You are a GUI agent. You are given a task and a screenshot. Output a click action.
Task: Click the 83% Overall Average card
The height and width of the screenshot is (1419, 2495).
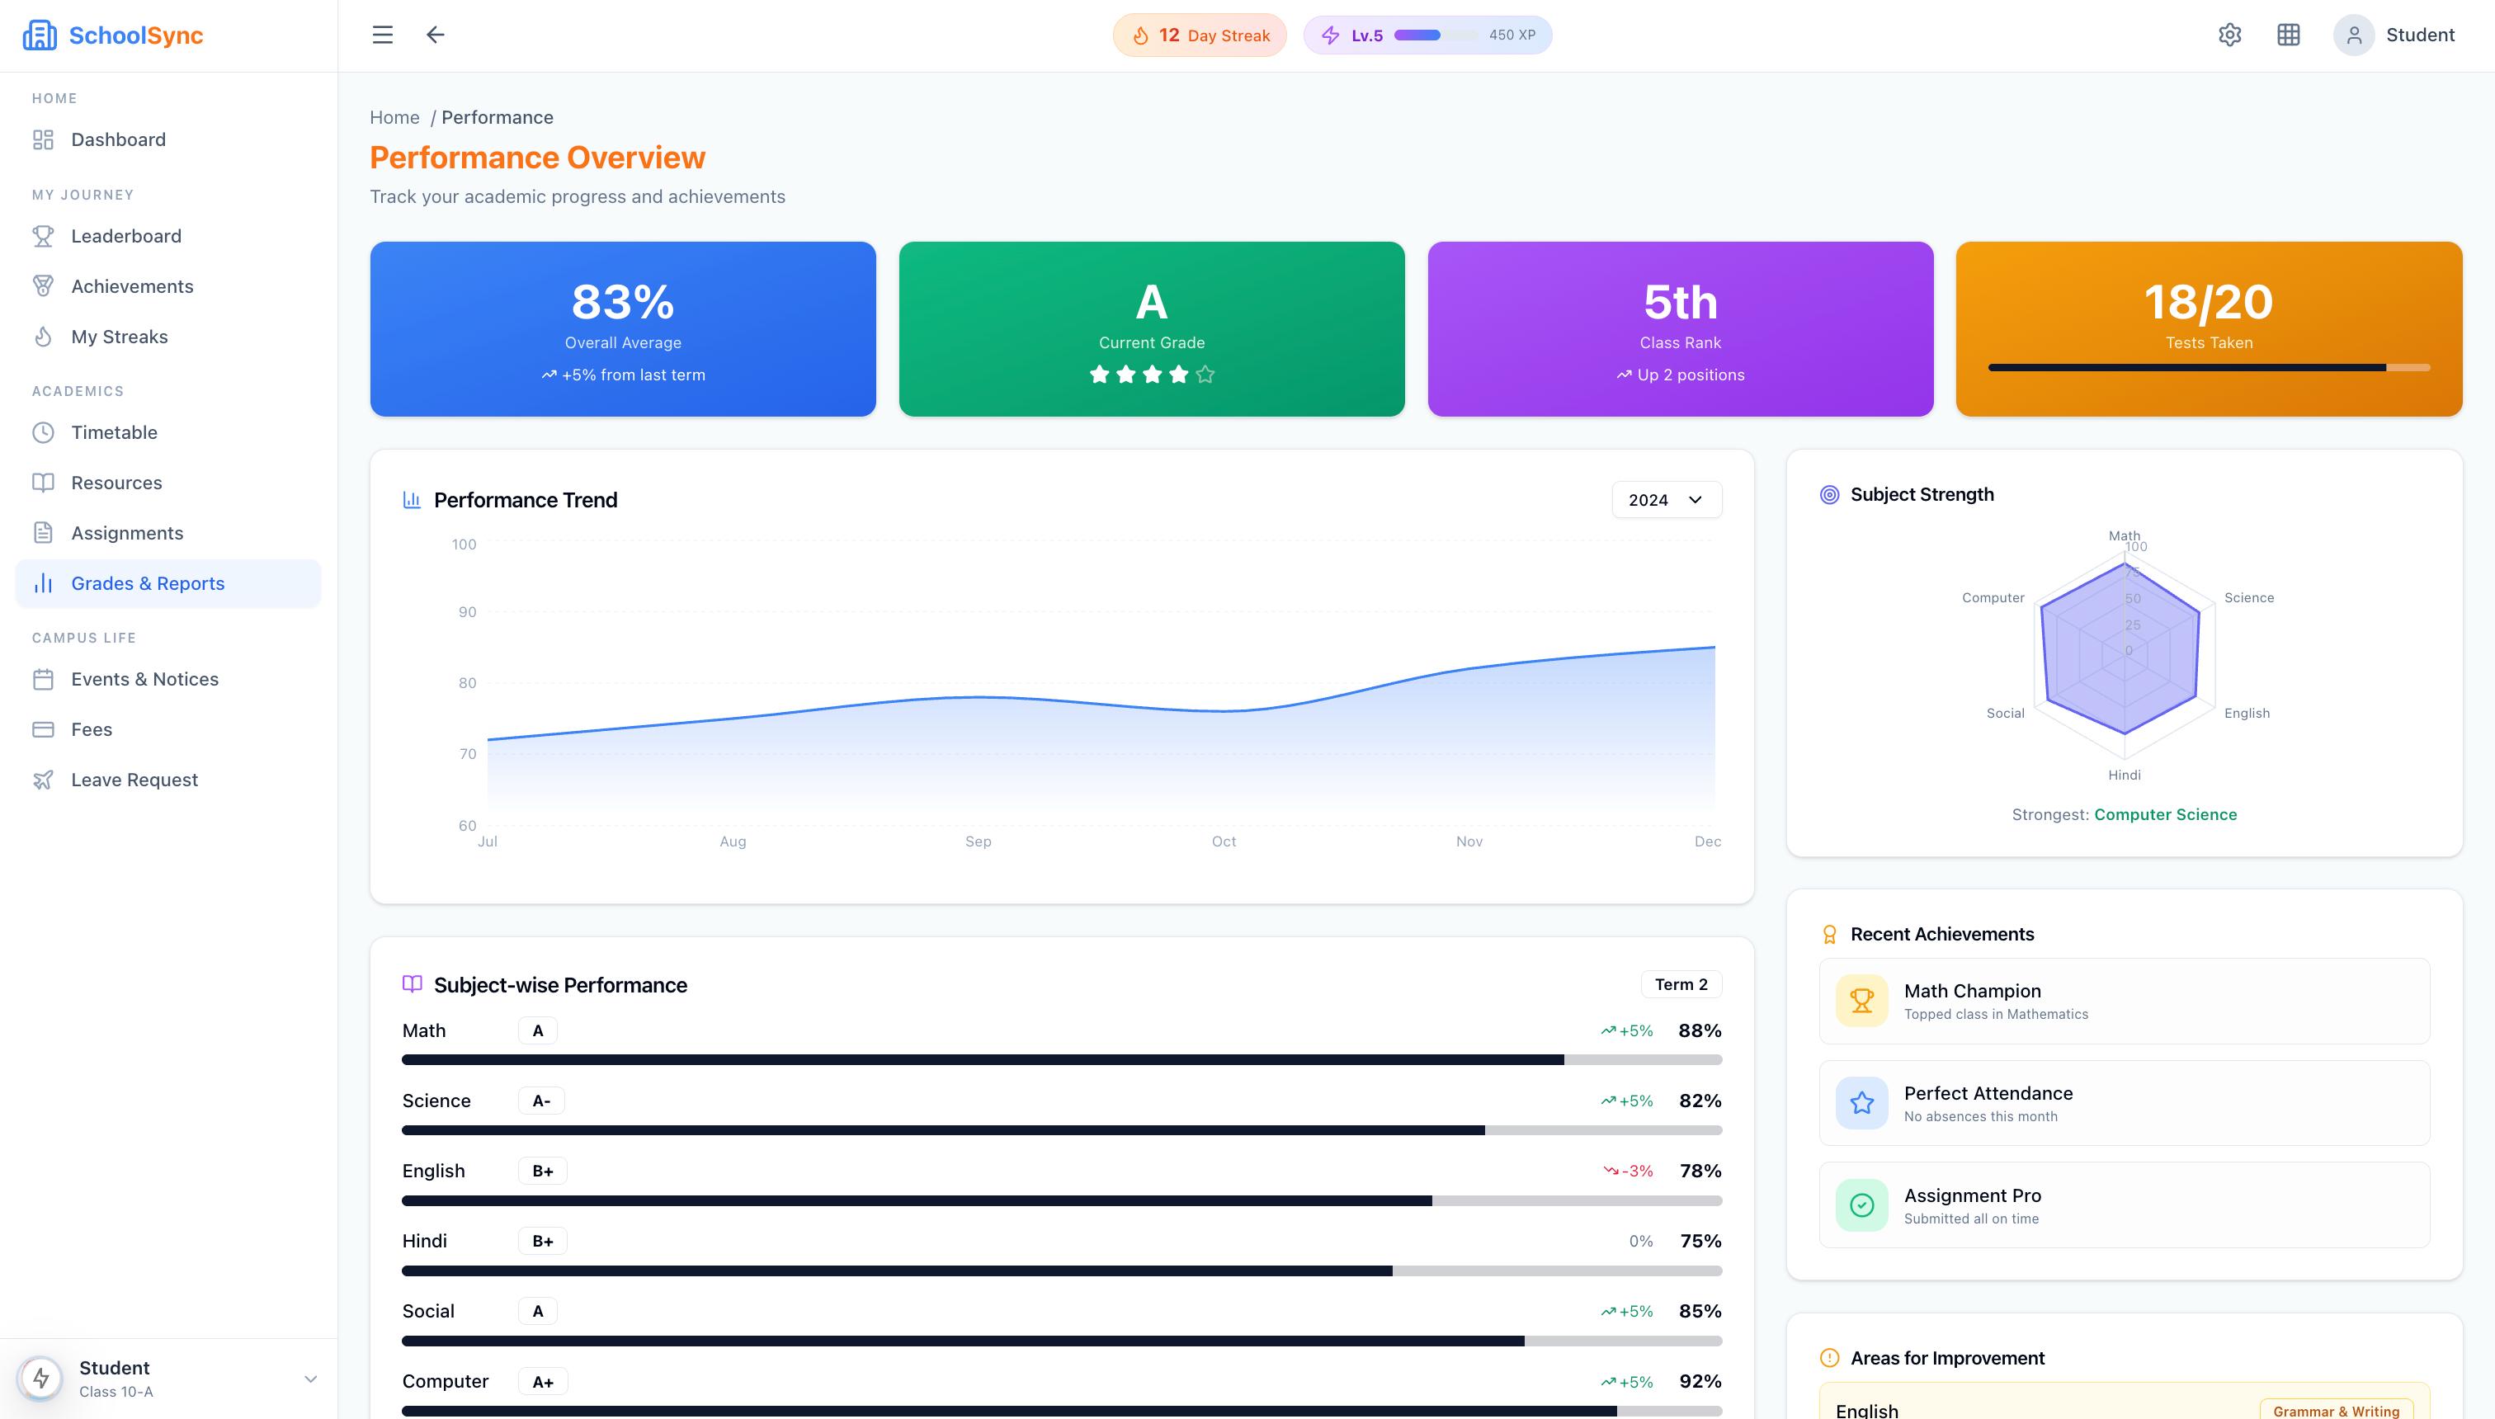623,328
